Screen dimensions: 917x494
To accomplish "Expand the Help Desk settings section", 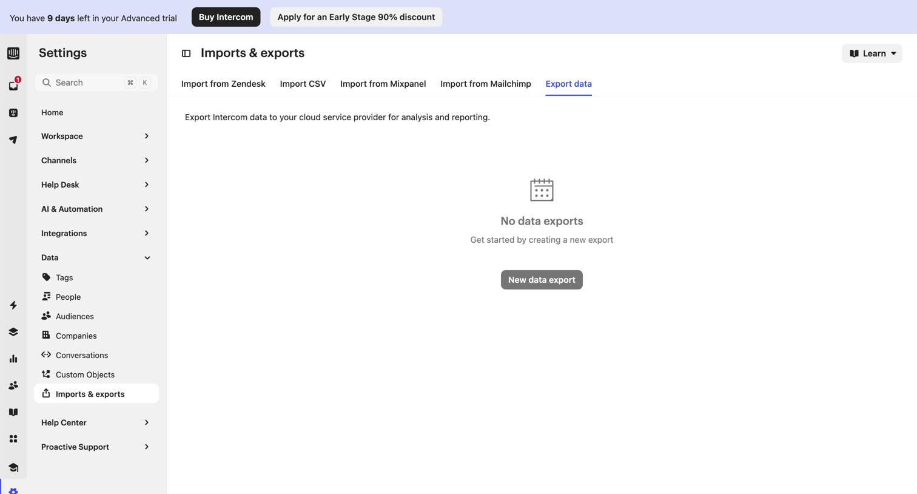I will pos(96,184).
